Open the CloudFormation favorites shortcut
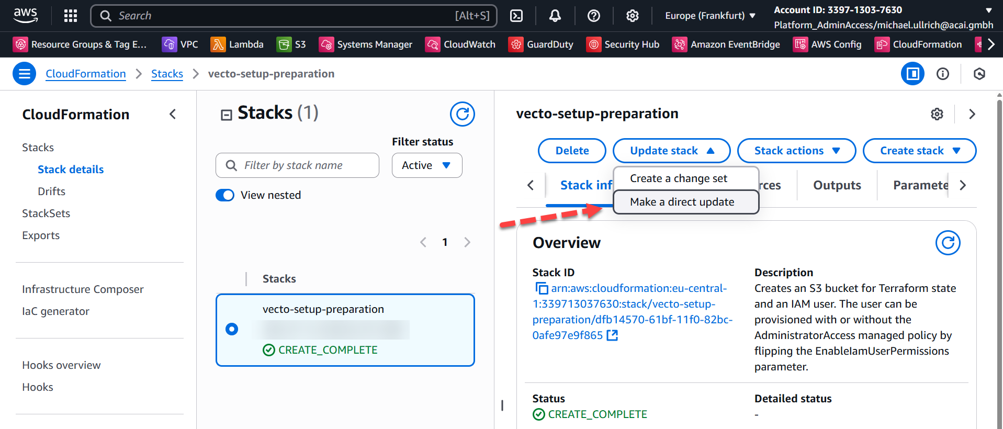The width and height of the screenshot is (1003, 429). coord(918,44)
